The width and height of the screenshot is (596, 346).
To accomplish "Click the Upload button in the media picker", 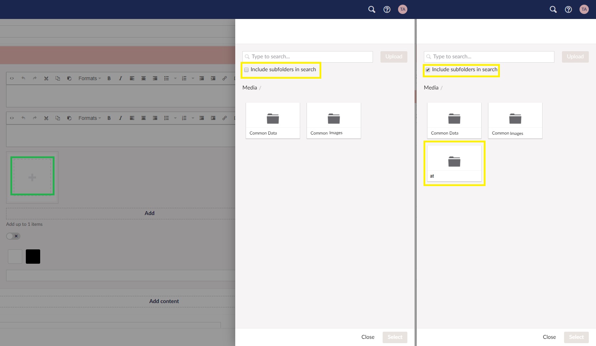I will (394, 57).
